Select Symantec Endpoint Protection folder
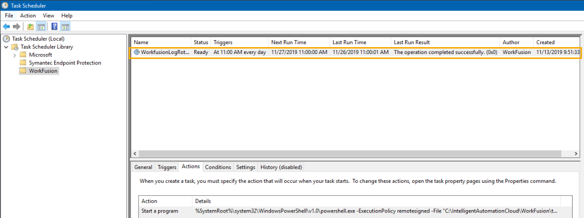 65,63
